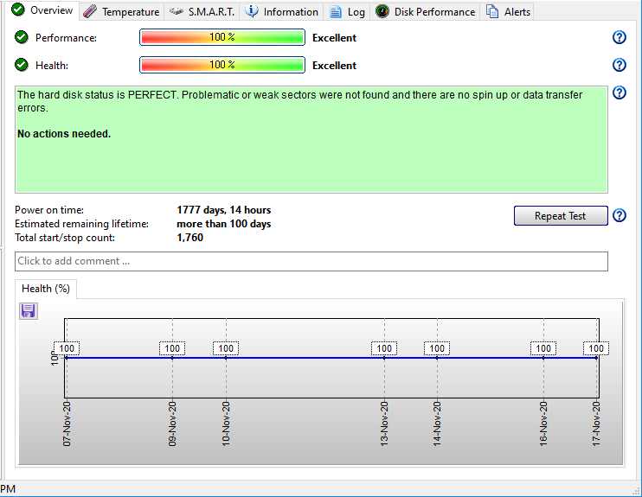Select the Health (%) graph tab
The height and width of the screenshot is (497, 642).
[46, 289]
